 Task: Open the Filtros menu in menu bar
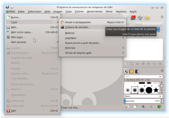tap(109, 11)
